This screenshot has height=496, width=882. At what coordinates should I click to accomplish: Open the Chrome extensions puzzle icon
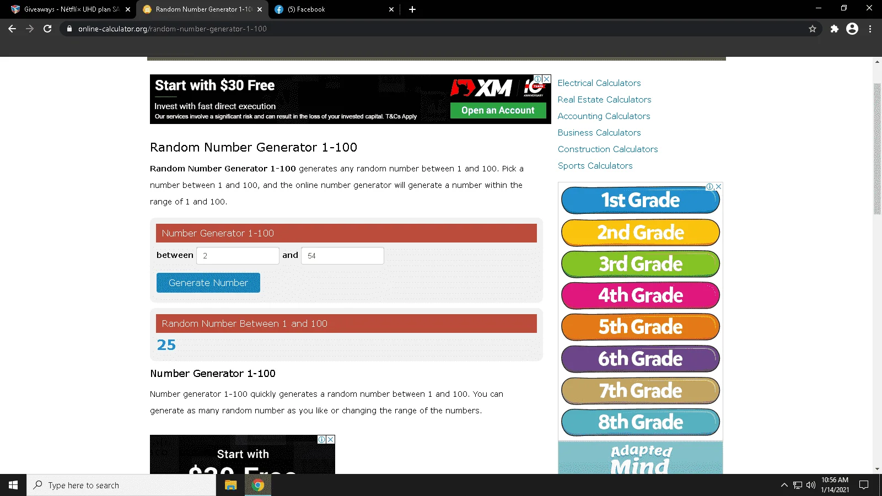tap(835, 29)
